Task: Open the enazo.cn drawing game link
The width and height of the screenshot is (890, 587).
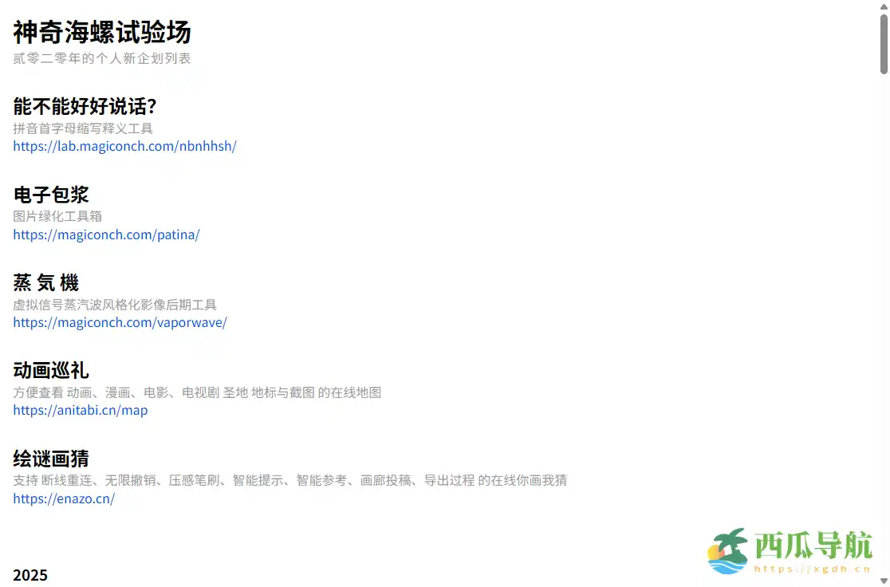Action: click(64, 498)
